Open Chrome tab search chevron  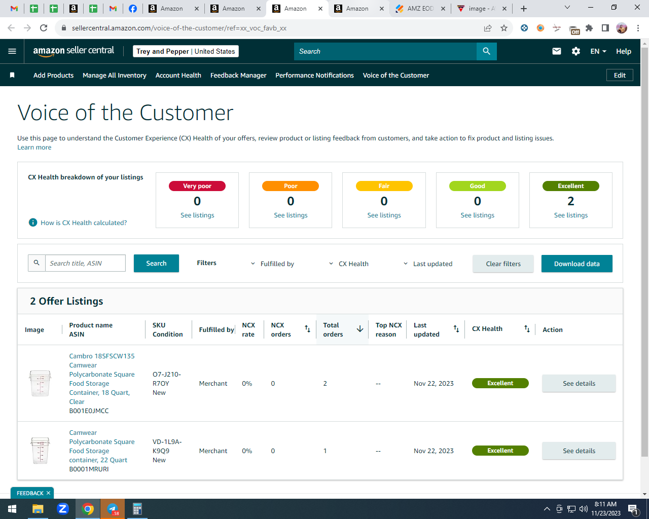tap(567, 8)
